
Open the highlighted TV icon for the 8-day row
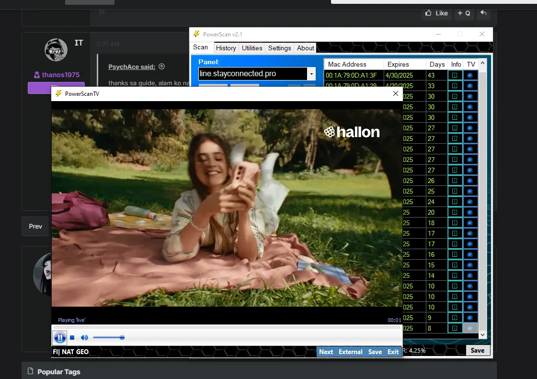pos(470,328)
